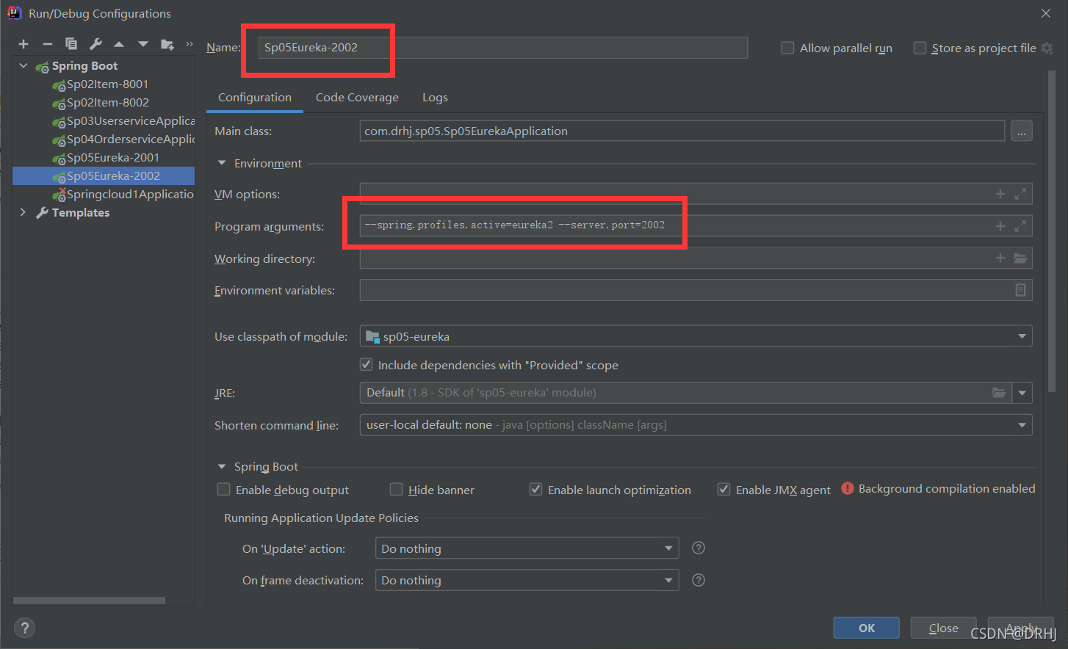Toggle Hide banner checkbox
1068x649 pixels.
click(397, 489)
